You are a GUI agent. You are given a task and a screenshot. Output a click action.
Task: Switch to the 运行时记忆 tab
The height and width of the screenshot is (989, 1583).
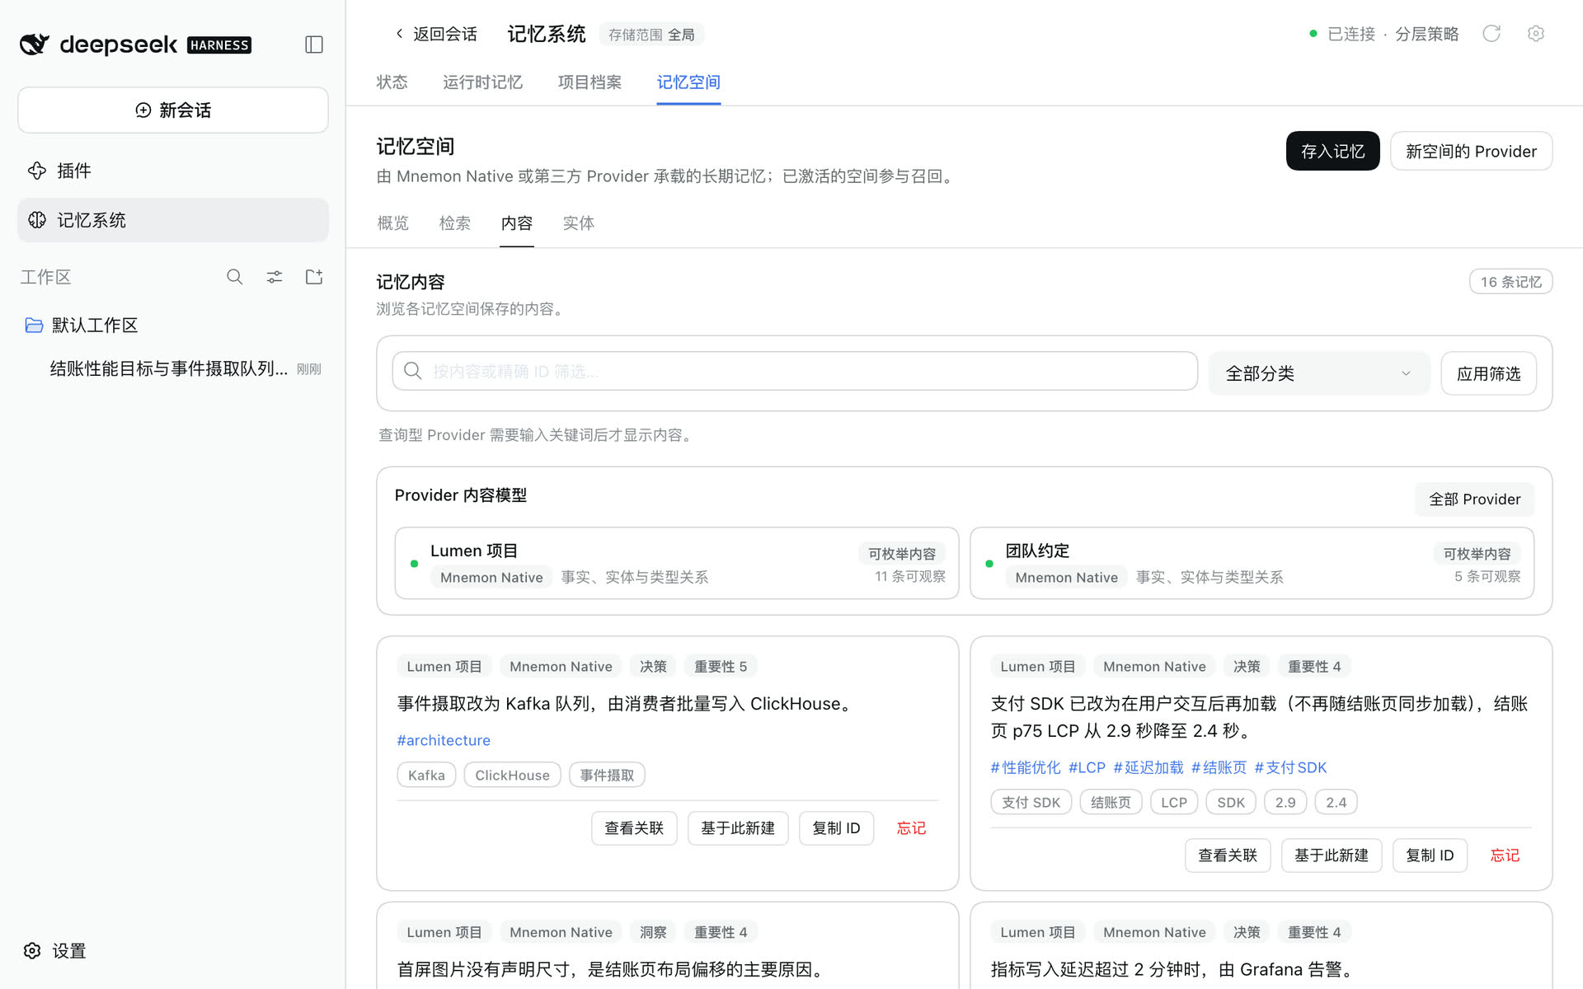coord(483,82)
